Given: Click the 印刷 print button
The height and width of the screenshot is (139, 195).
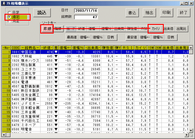Looking at the screenshot, I should click(166, 13).
